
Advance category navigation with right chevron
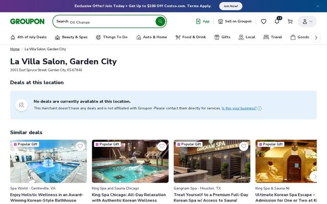coord(316,38)
